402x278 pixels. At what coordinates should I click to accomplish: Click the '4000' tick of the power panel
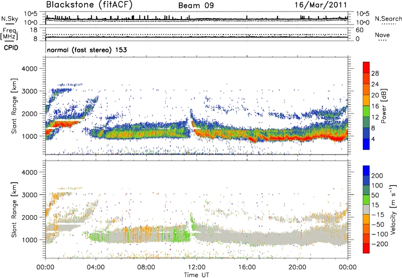coord(30,69)
